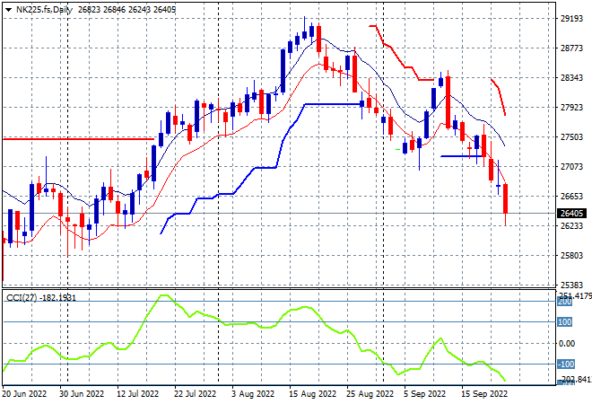Select the 28343 price axis label

point(571,78)
